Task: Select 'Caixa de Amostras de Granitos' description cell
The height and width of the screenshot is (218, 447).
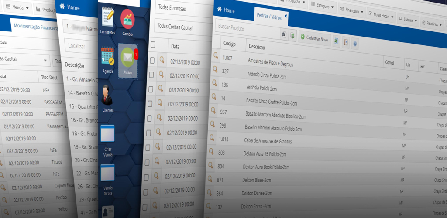Action: pos(268,140)
